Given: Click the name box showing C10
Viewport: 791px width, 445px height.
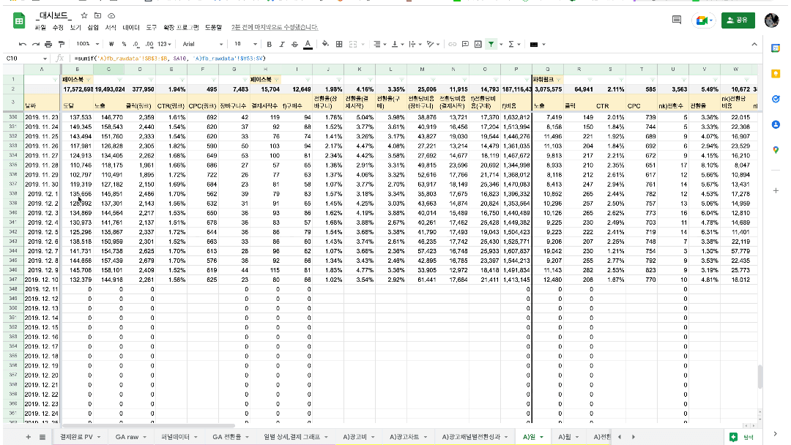Looking at the screenshot, I should [x=25, y=59].
